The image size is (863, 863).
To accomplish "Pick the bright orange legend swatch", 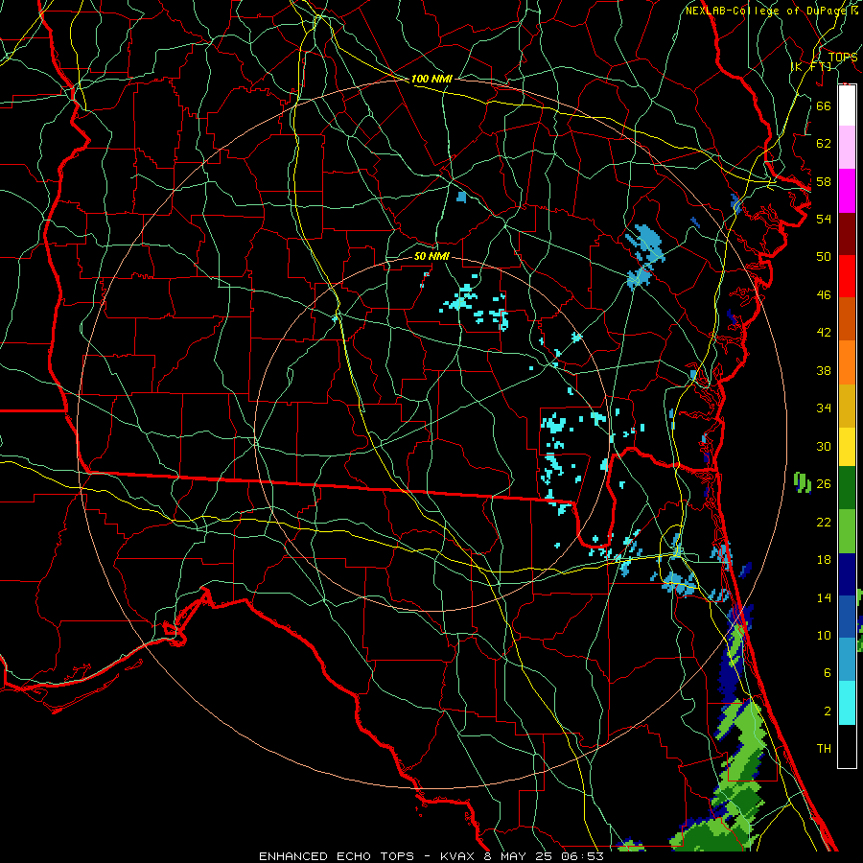I will [847, 362].
